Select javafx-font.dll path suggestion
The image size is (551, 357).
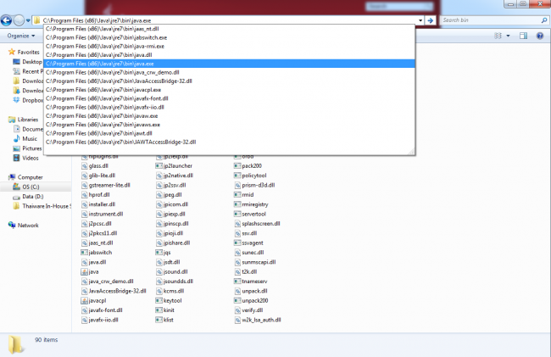coord(229,98)
